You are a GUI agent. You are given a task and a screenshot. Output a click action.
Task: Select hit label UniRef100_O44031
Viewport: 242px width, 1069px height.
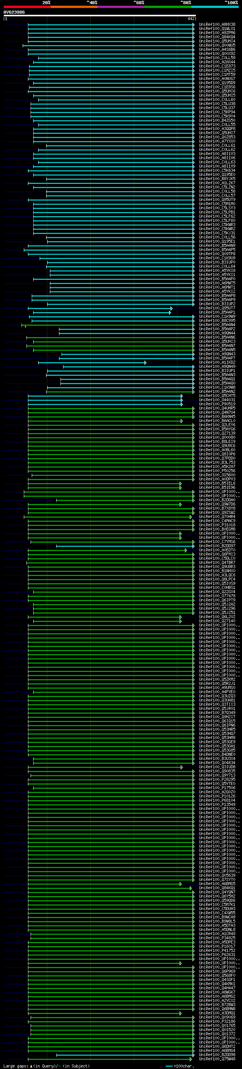click(x=217, y=400)
